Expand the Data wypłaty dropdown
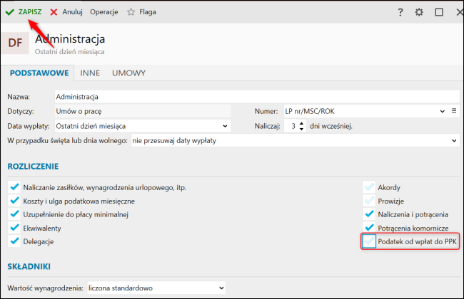Screen dimensions: 464x299 point(226,126)
